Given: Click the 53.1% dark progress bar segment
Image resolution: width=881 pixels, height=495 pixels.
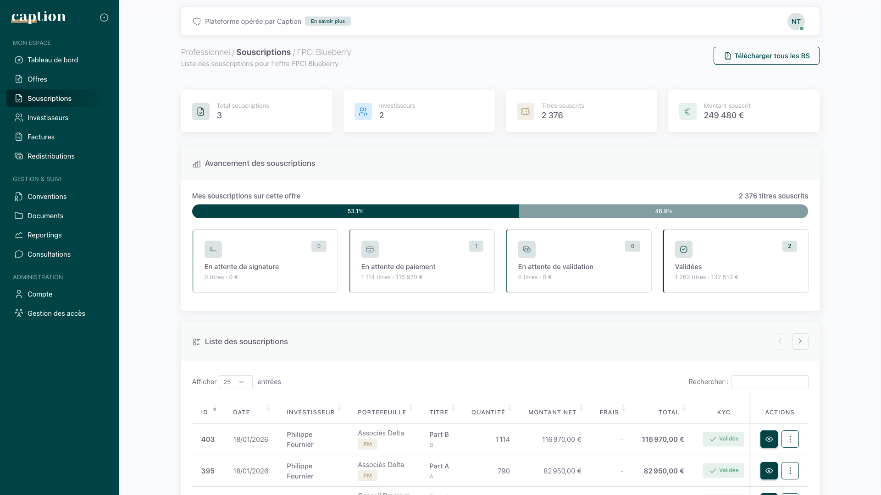Looking at the screenshot, I should coord(355,211).
